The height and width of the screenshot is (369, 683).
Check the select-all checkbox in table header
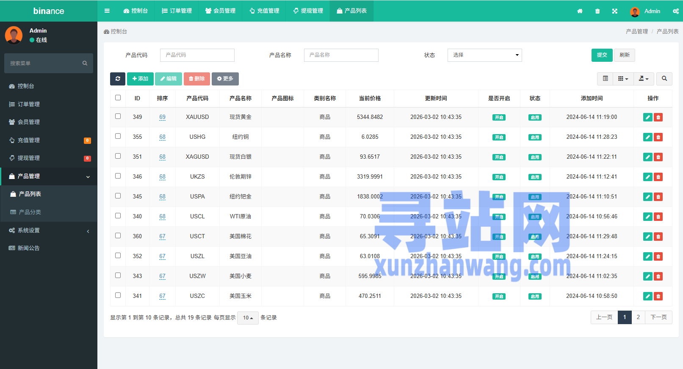click(118, 98)
